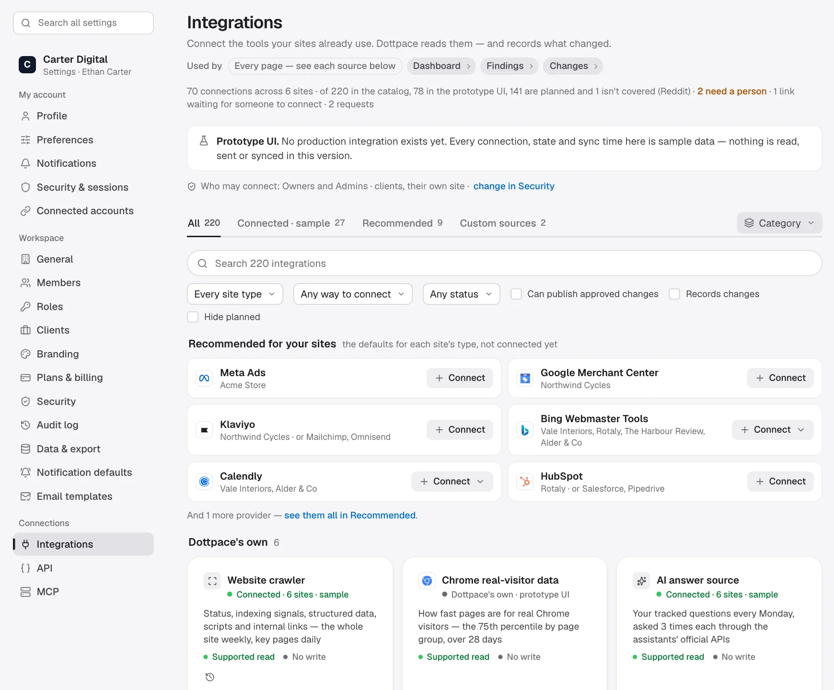Click the Members people icon
The image size is (834, 690).
[25, 283]
